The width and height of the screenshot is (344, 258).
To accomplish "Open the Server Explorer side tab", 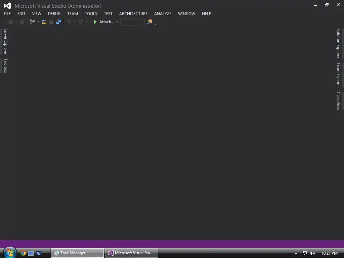I will point(5,41).
